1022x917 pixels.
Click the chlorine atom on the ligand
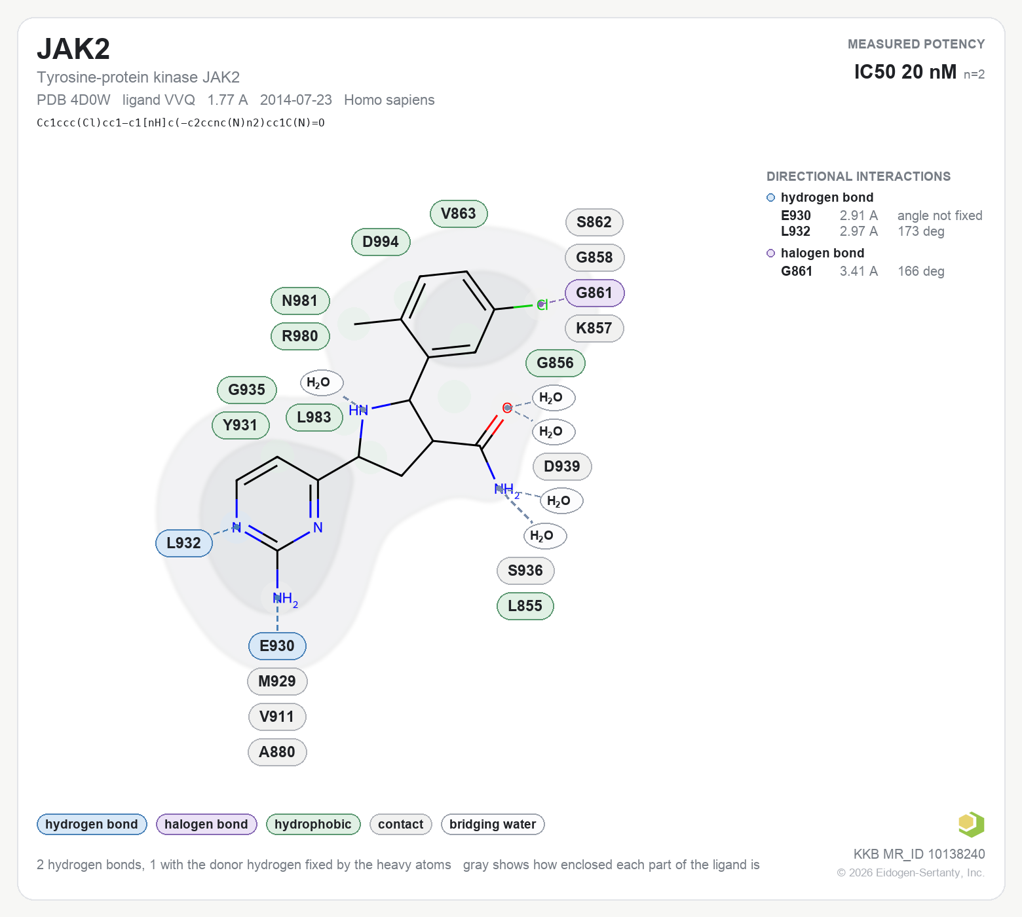click(x=542, y=305)
